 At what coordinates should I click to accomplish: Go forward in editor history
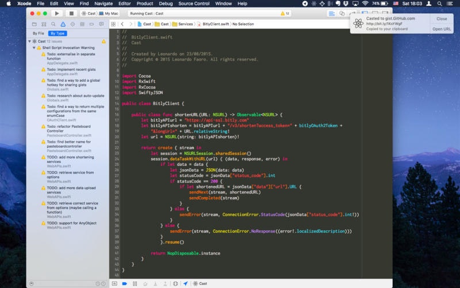click(x=131, y=24)
